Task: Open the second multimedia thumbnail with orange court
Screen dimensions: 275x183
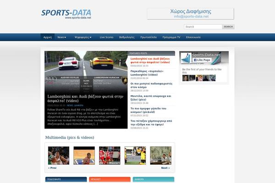Action: pos(84,156)
